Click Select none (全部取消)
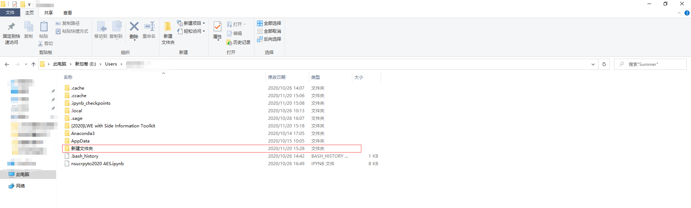 click(x=269, y=31)
